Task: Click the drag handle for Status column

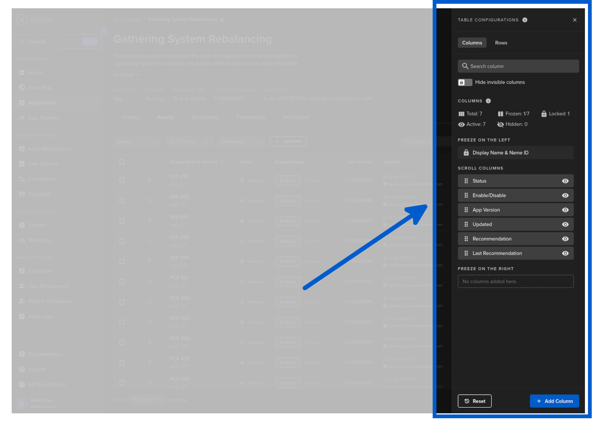Action: (466, 181)
